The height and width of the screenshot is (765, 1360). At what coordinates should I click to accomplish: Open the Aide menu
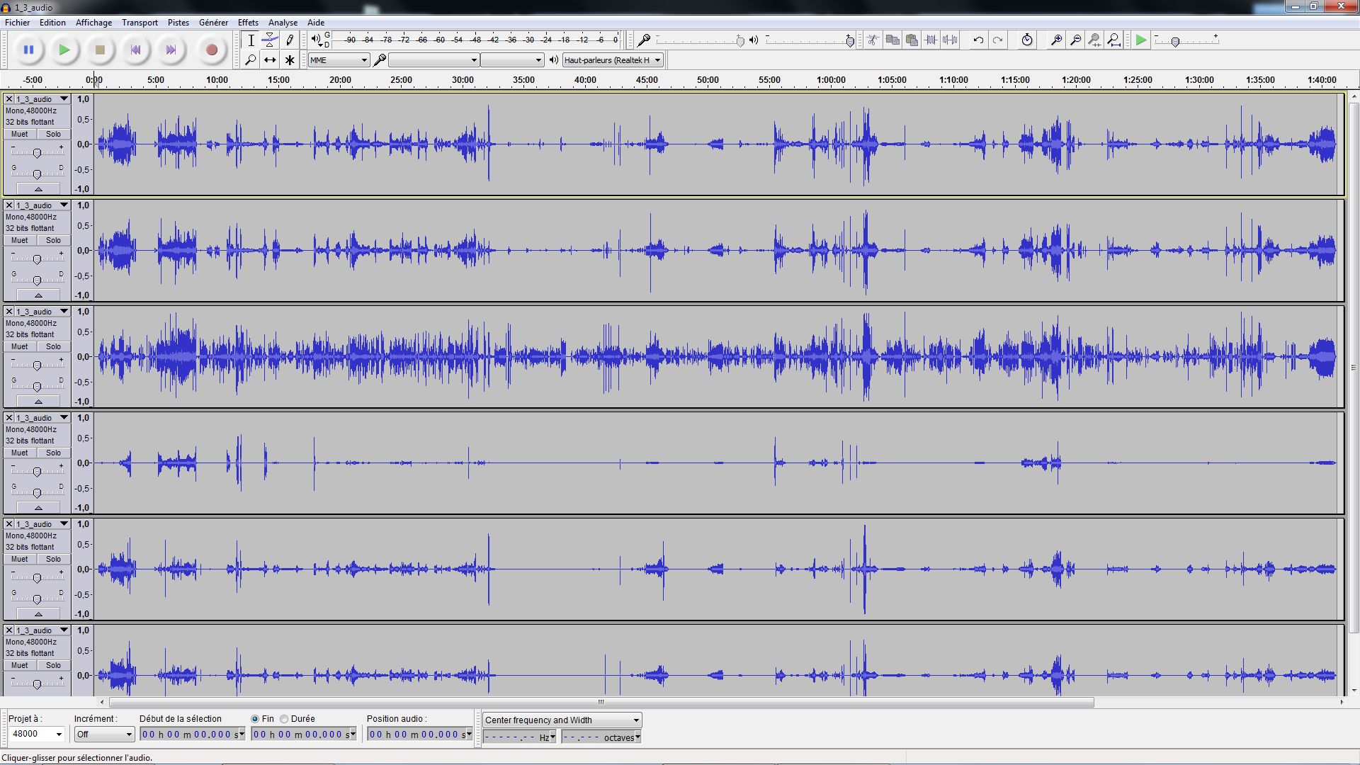316,23
